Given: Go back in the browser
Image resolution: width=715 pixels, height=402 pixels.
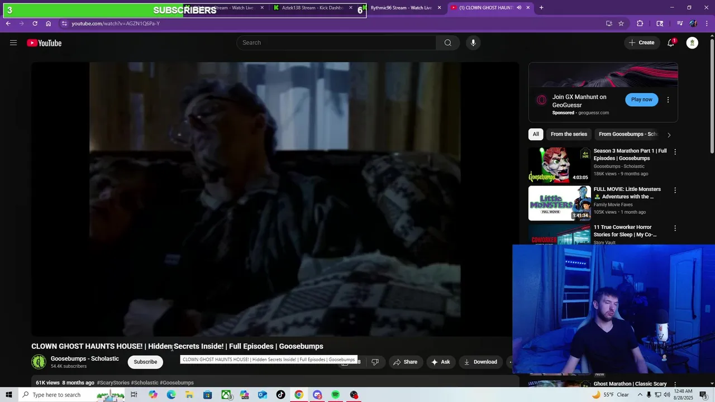Looking at the screenshot, I should pos(8,23).
